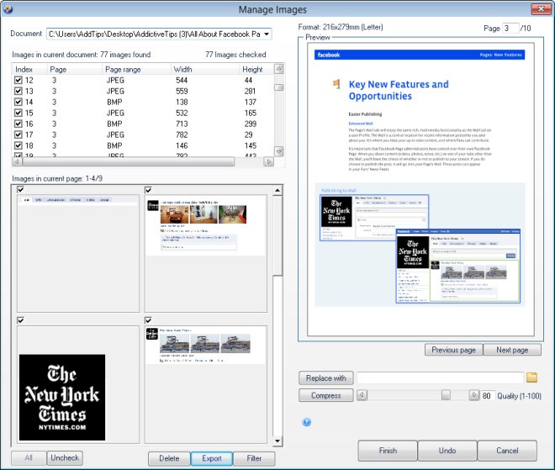Uncheck the tab bar thumbnail checkbox

pos(21,190)
